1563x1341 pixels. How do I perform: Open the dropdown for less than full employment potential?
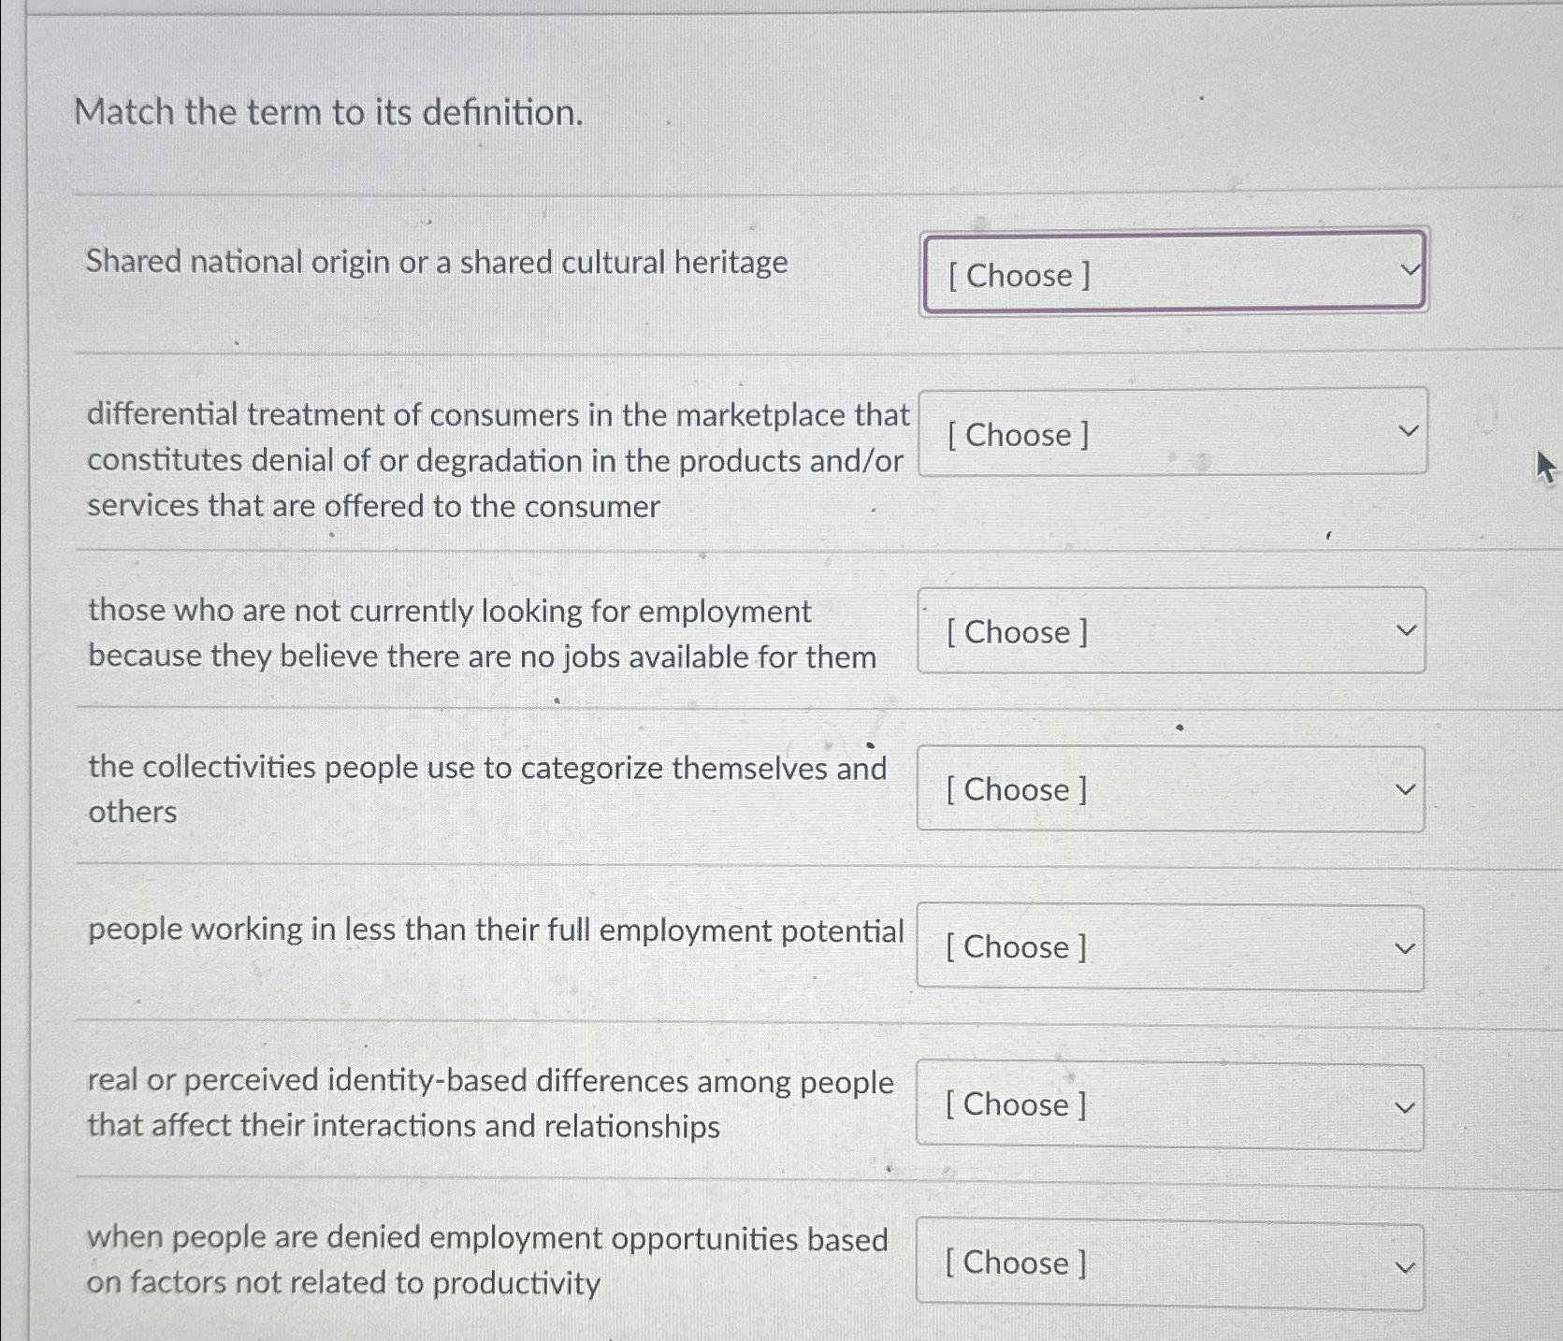[1170, 947]
